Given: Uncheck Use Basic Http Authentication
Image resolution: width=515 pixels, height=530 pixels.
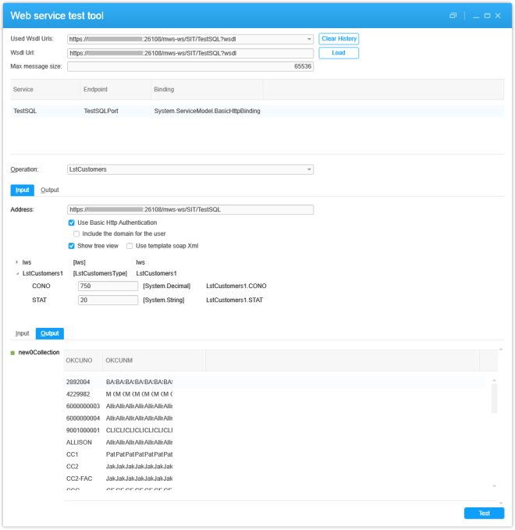Looking at the screenshot, I should click(x=72, y=222).
